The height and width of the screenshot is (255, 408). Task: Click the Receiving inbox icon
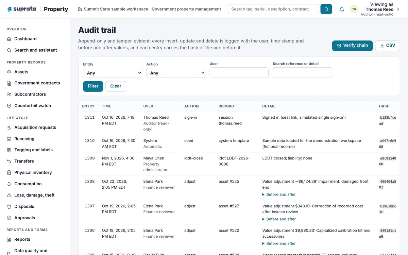(9, 139)
